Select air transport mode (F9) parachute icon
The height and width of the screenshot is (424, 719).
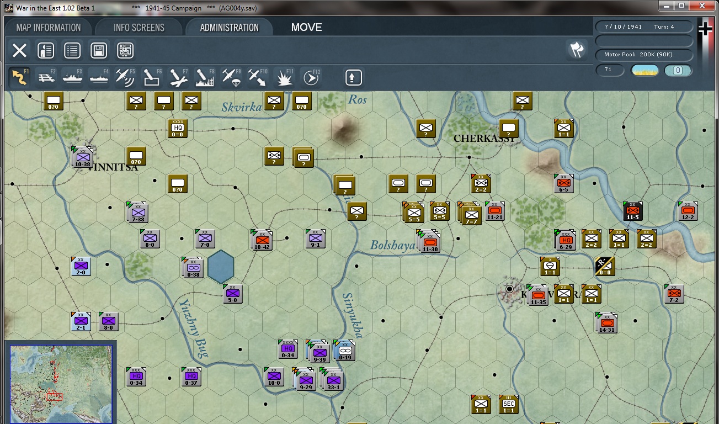(231, 77)
